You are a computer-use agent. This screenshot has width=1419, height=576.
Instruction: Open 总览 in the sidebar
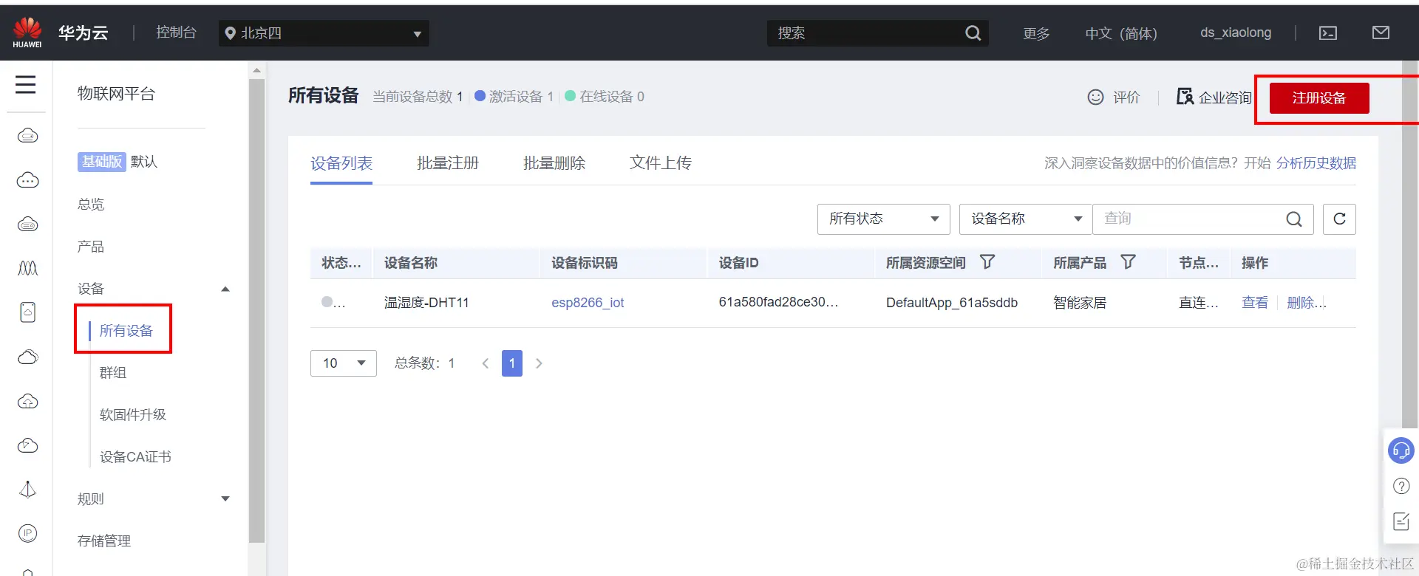pos(91,205)
